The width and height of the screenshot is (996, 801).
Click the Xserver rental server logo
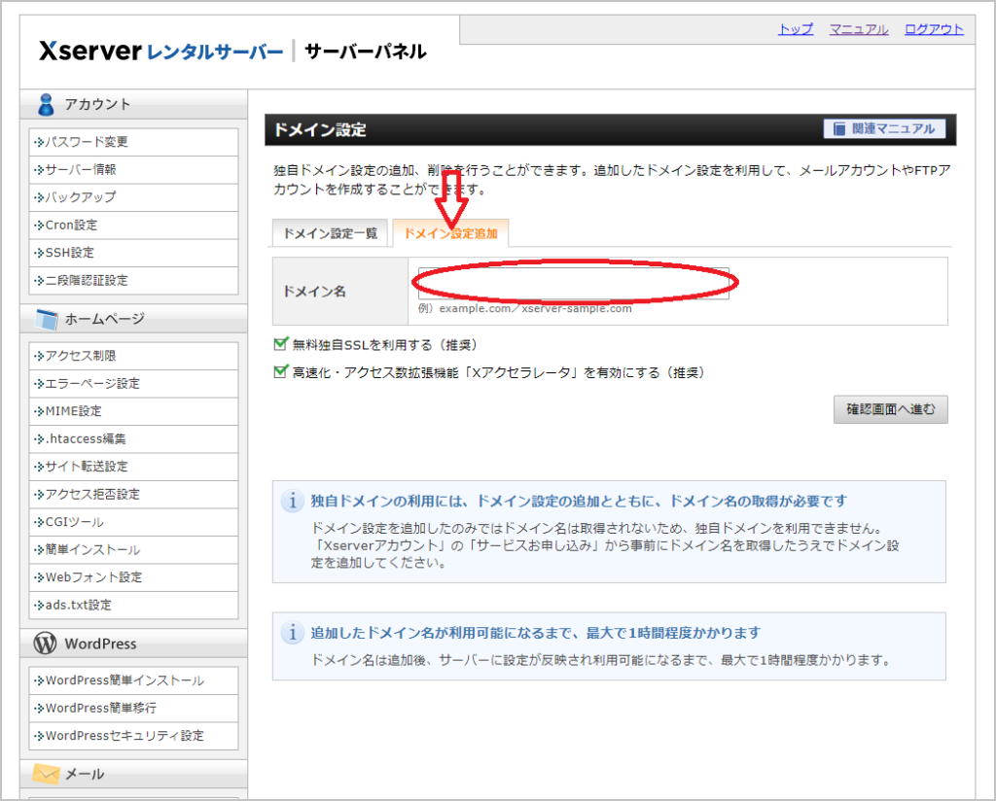coord(161,51)
